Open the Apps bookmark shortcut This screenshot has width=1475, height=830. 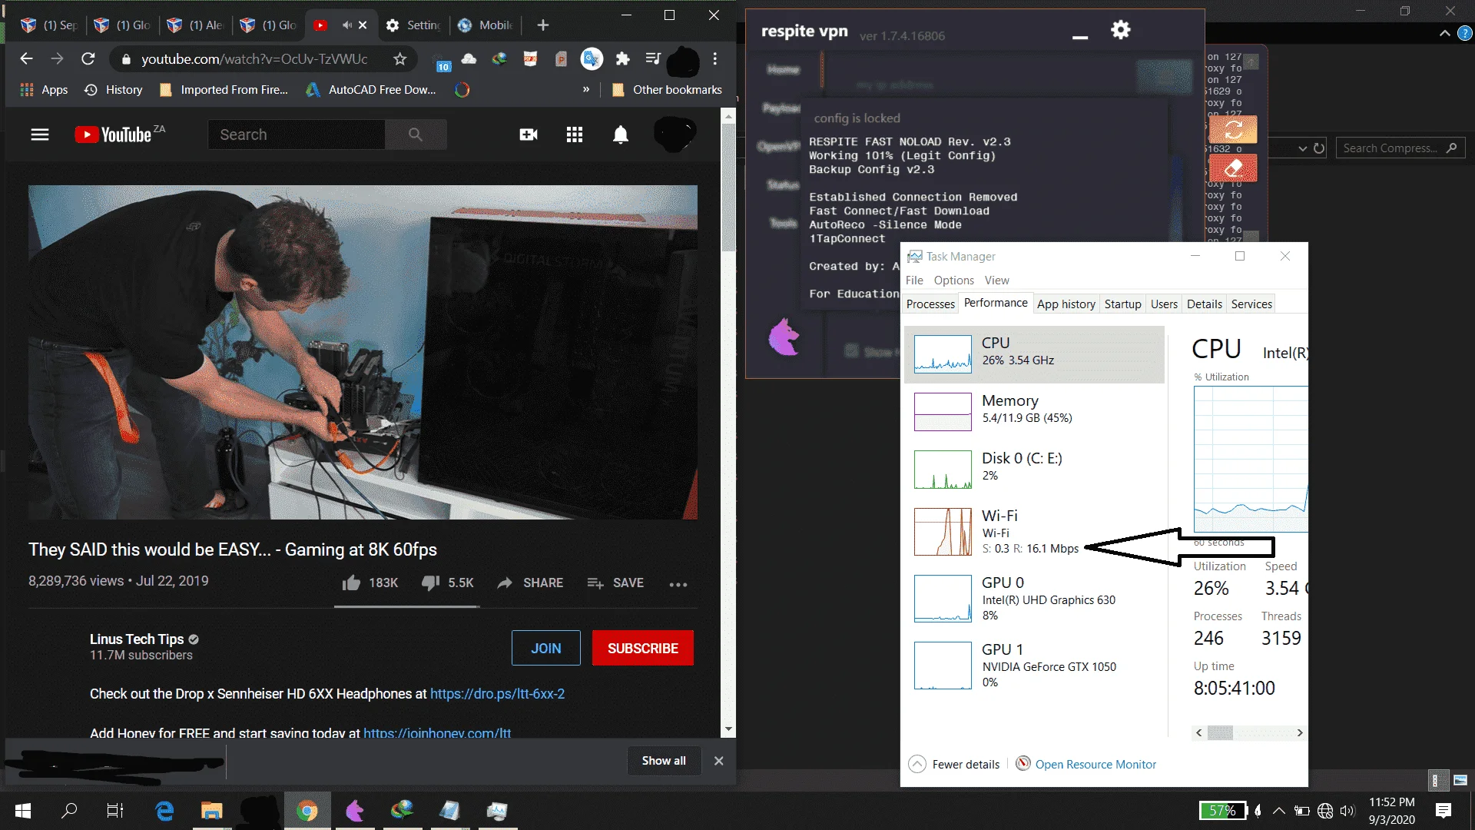point(44,89)
